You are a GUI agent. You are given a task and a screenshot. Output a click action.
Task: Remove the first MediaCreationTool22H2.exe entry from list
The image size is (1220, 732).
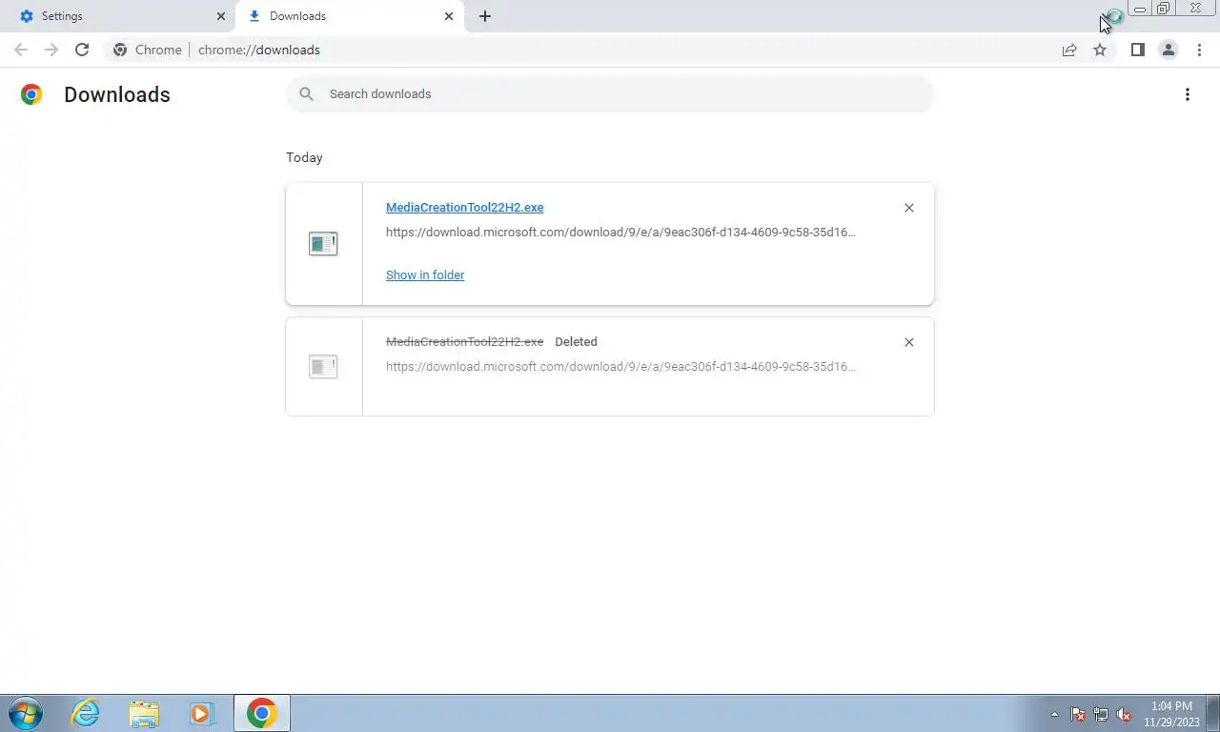coord(908,208)
